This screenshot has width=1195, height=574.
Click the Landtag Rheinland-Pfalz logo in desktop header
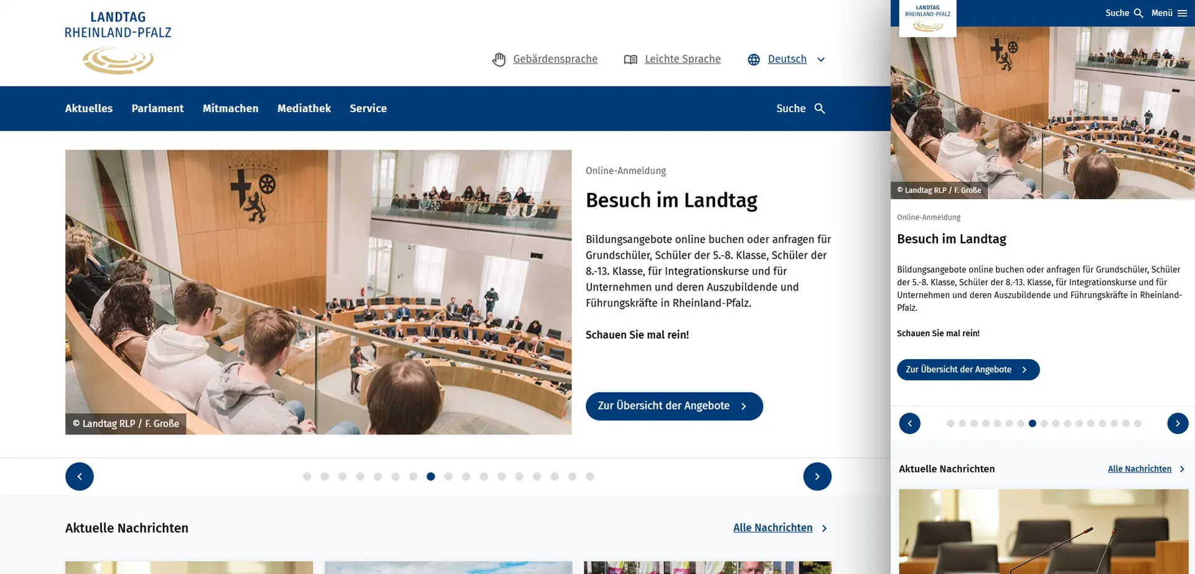click(118, 43)
